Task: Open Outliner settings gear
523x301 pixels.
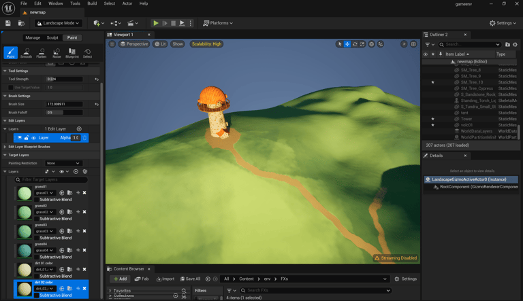Action: pyautogui.click(x=515, y=44)
